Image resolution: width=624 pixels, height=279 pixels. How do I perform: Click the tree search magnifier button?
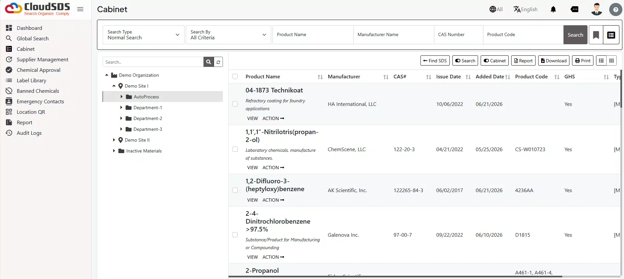pyautogui.click(x=208, y=62)
